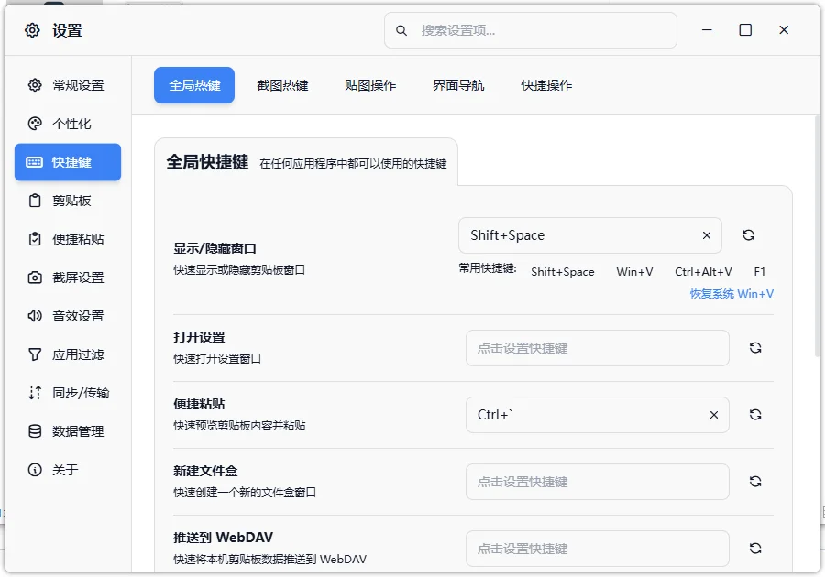Choose Ctrl+Alt+V common shortcut

click(703, 272)
